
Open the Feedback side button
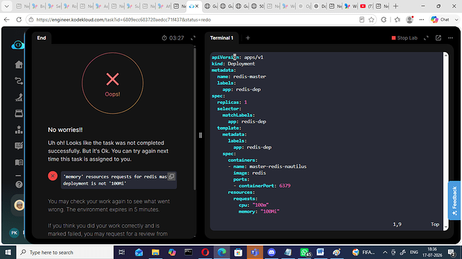point(455,200)
